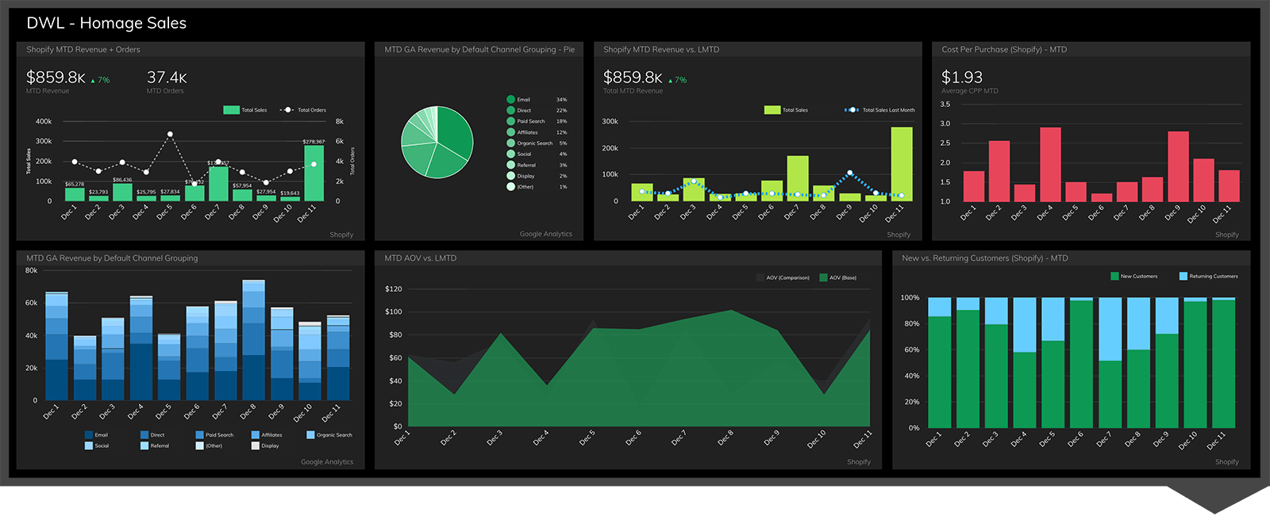1270x516 pixels.
Task: Click the Referral legend square below stacked bars
Action: 144,445
